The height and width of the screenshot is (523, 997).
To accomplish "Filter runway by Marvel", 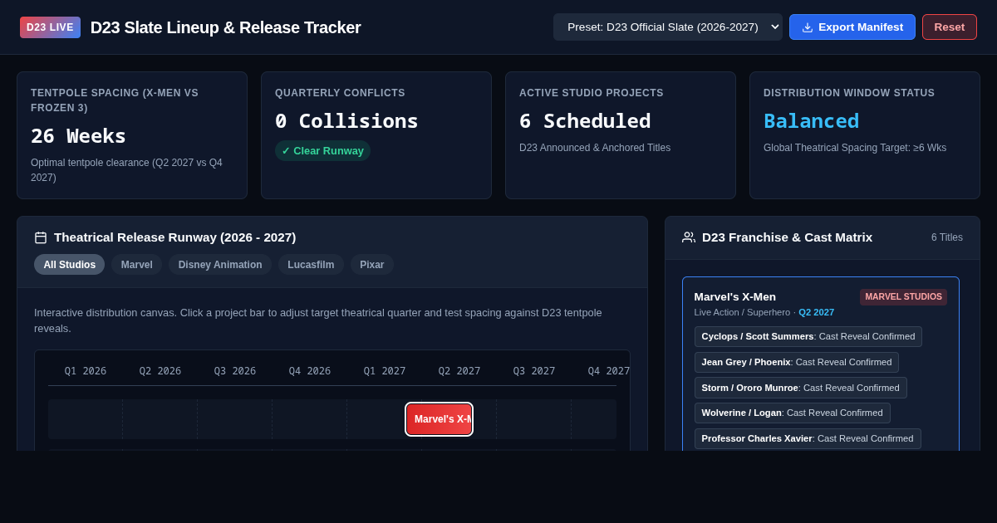I will [x=137, y=265].
